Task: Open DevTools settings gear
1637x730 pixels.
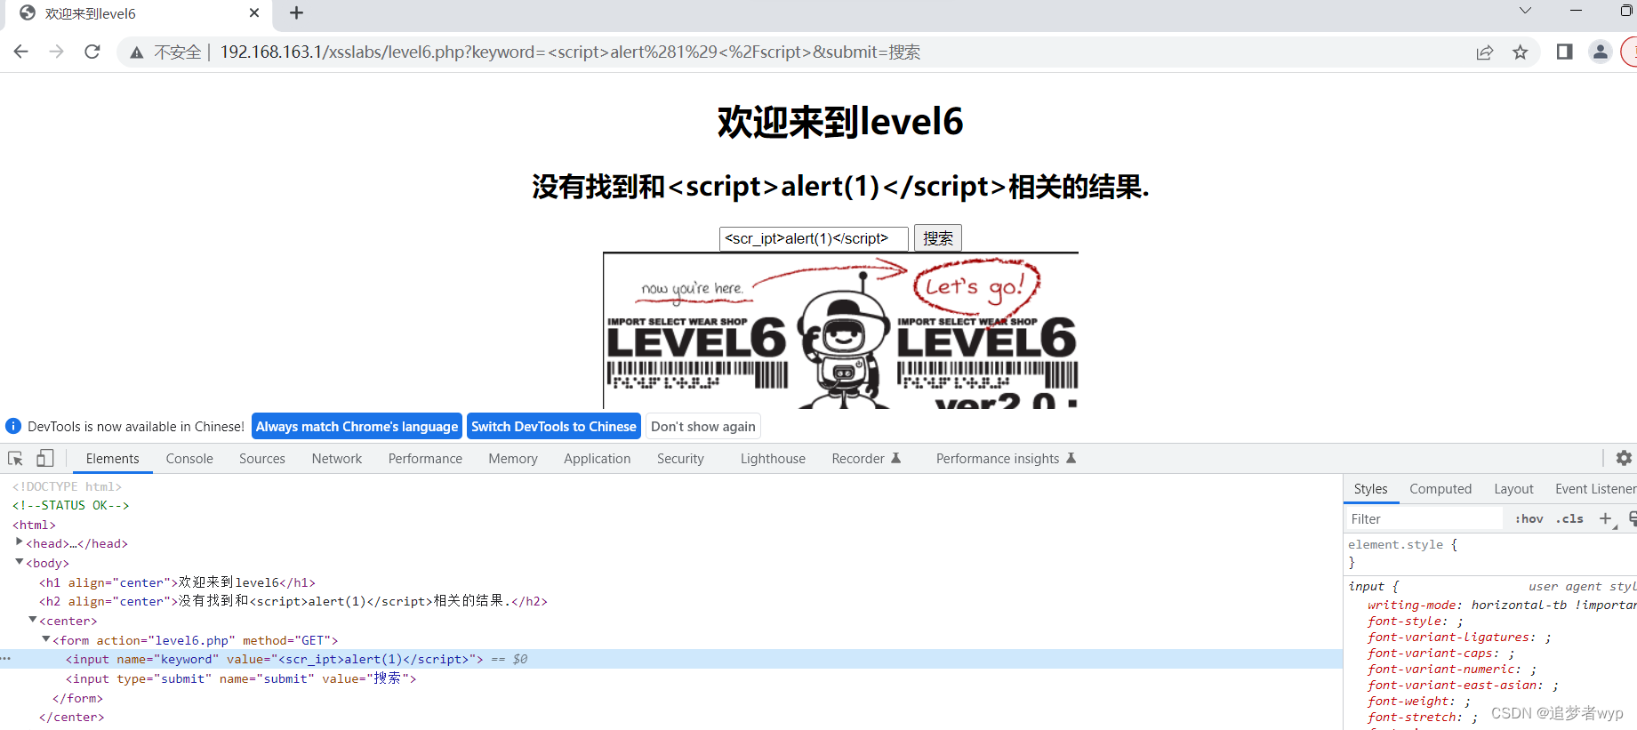Action: [1624, 458]
